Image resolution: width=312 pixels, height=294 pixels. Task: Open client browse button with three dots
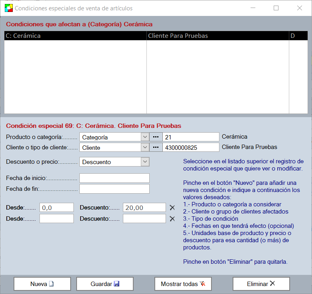[156, 147]
